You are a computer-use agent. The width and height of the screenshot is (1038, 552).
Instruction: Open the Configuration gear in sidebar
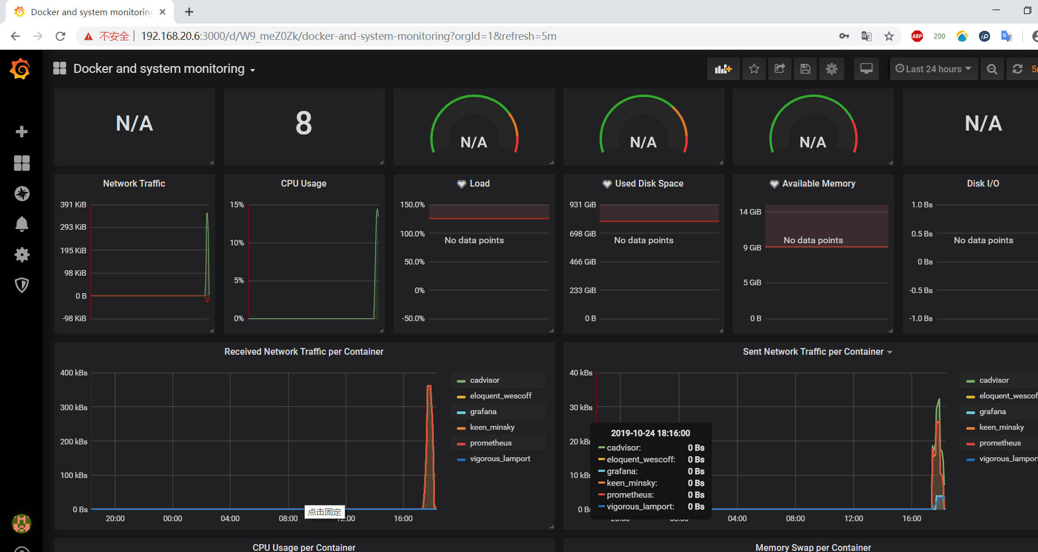pyautogui.click(x=21, y=255)
